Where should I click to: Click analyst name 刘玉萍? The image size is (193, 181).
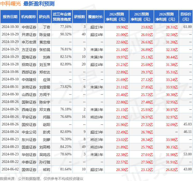(45, 65)
